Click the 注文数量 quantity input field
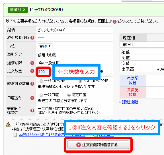 [x=43, y=72]
